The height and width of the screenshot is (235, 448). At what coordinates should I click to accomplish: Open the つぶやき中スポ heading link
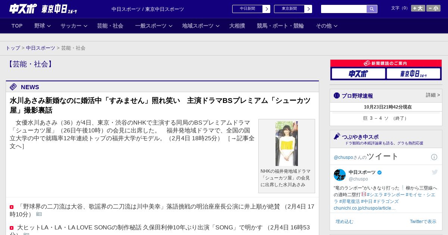pos(360,137)
